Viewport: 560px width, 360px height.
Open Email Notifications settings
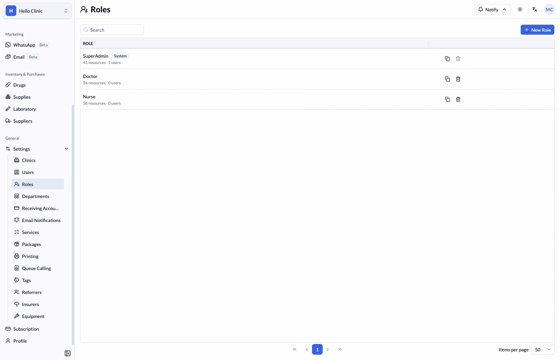point(38,220)
